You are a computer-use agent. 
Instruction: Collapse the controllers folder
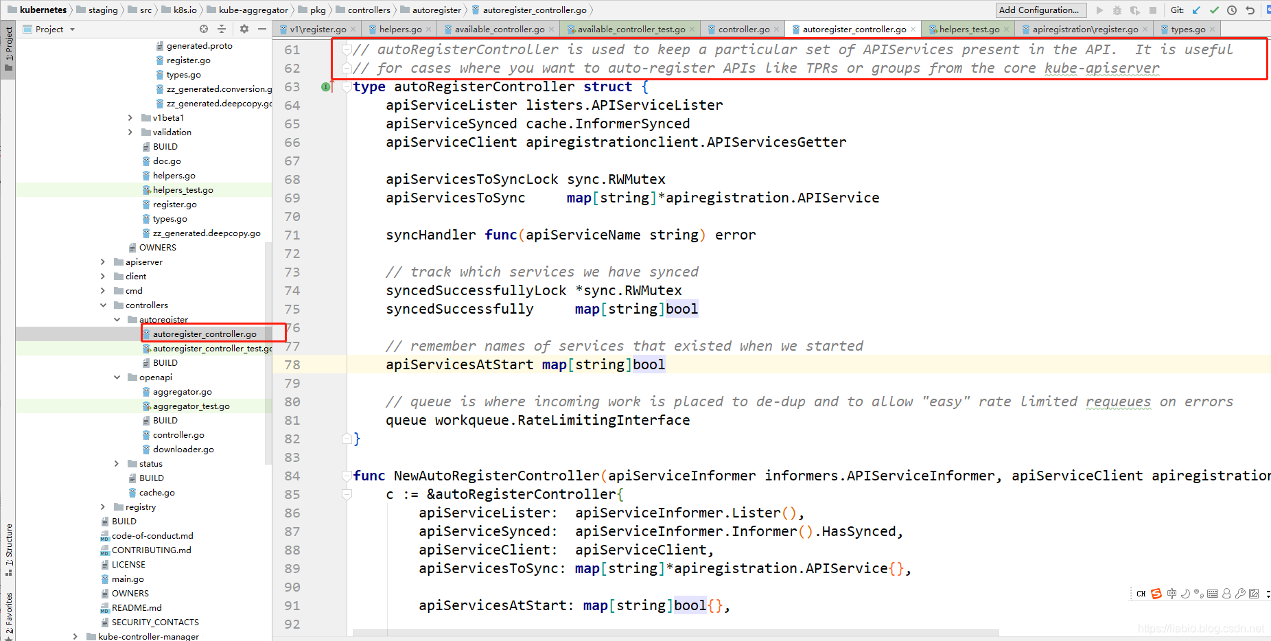103,305
